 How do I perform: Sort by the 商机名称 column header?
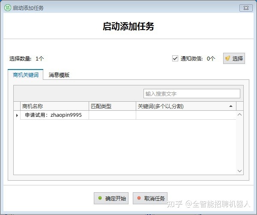pyautogui.click(x=54, y=106)
